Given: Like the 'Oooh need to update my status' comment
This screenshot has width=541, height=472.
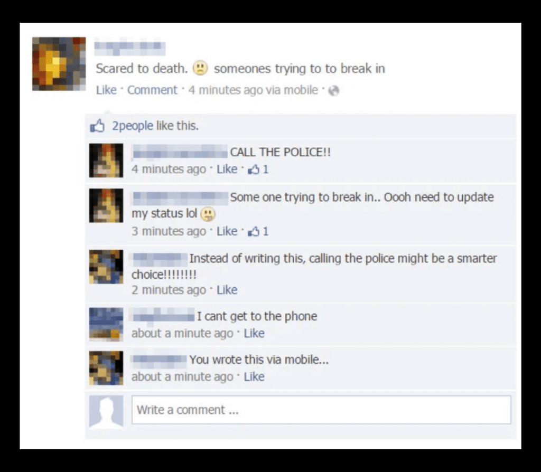Looking at the screenshot, I should (227, 231).
